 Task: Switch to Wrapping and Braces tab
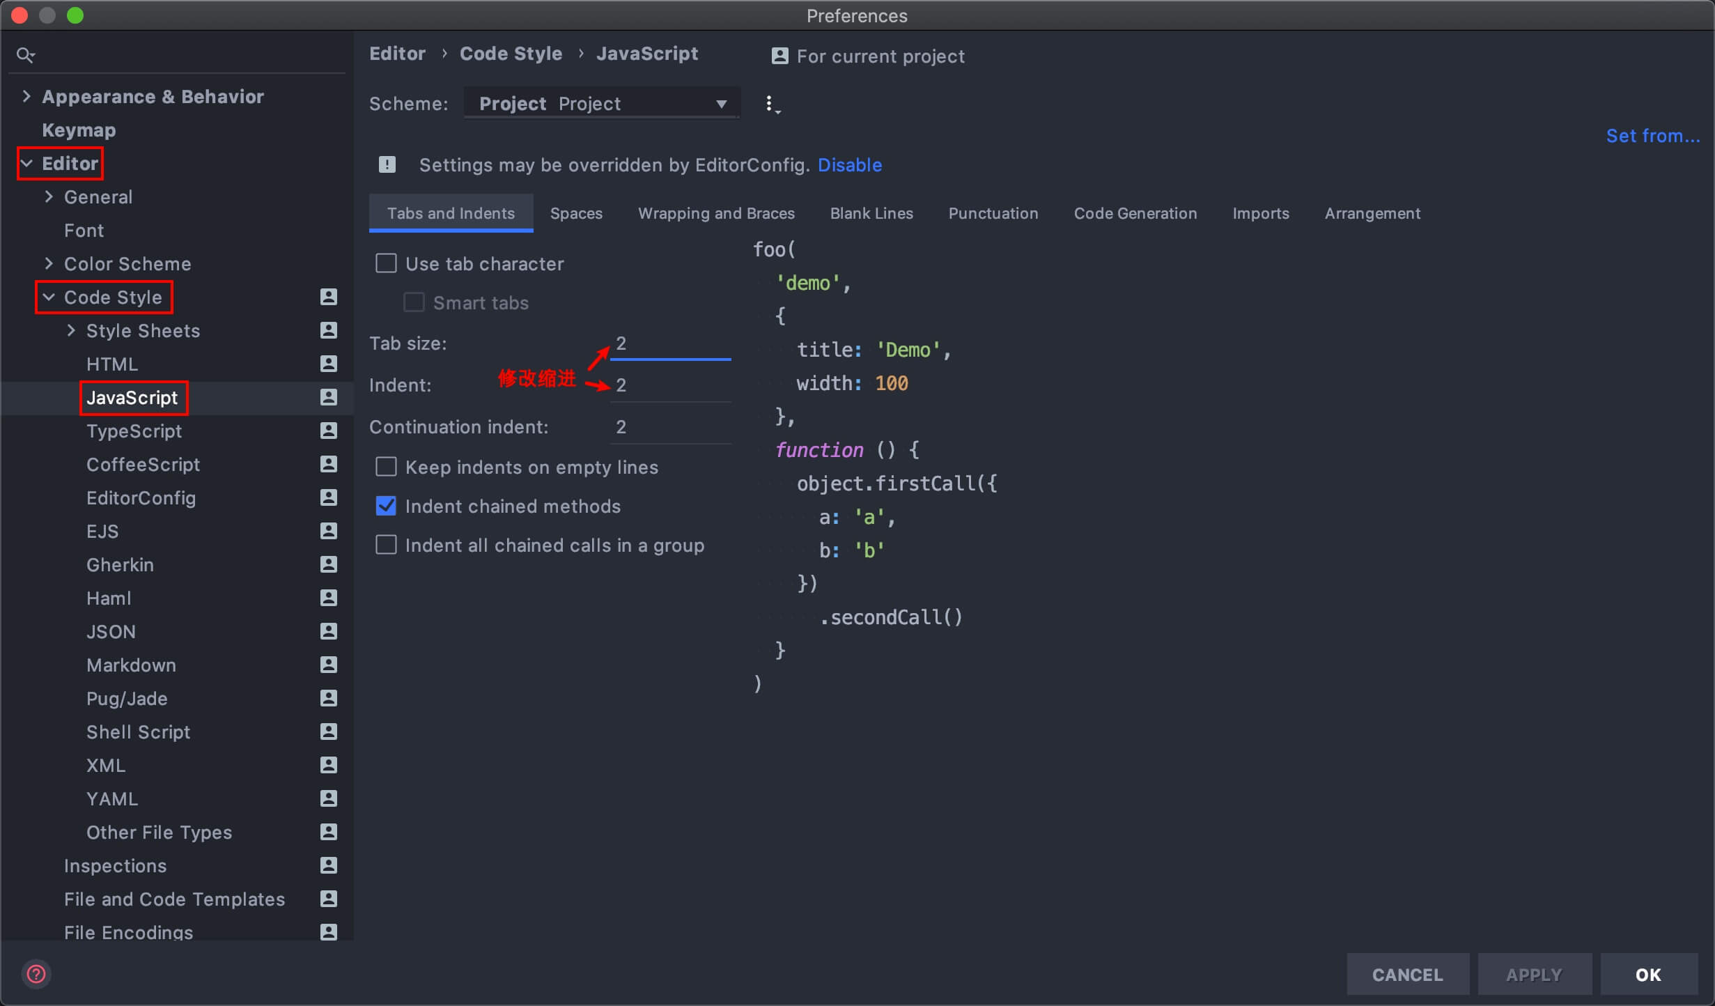pyautogui.click(x=716, y=213)
